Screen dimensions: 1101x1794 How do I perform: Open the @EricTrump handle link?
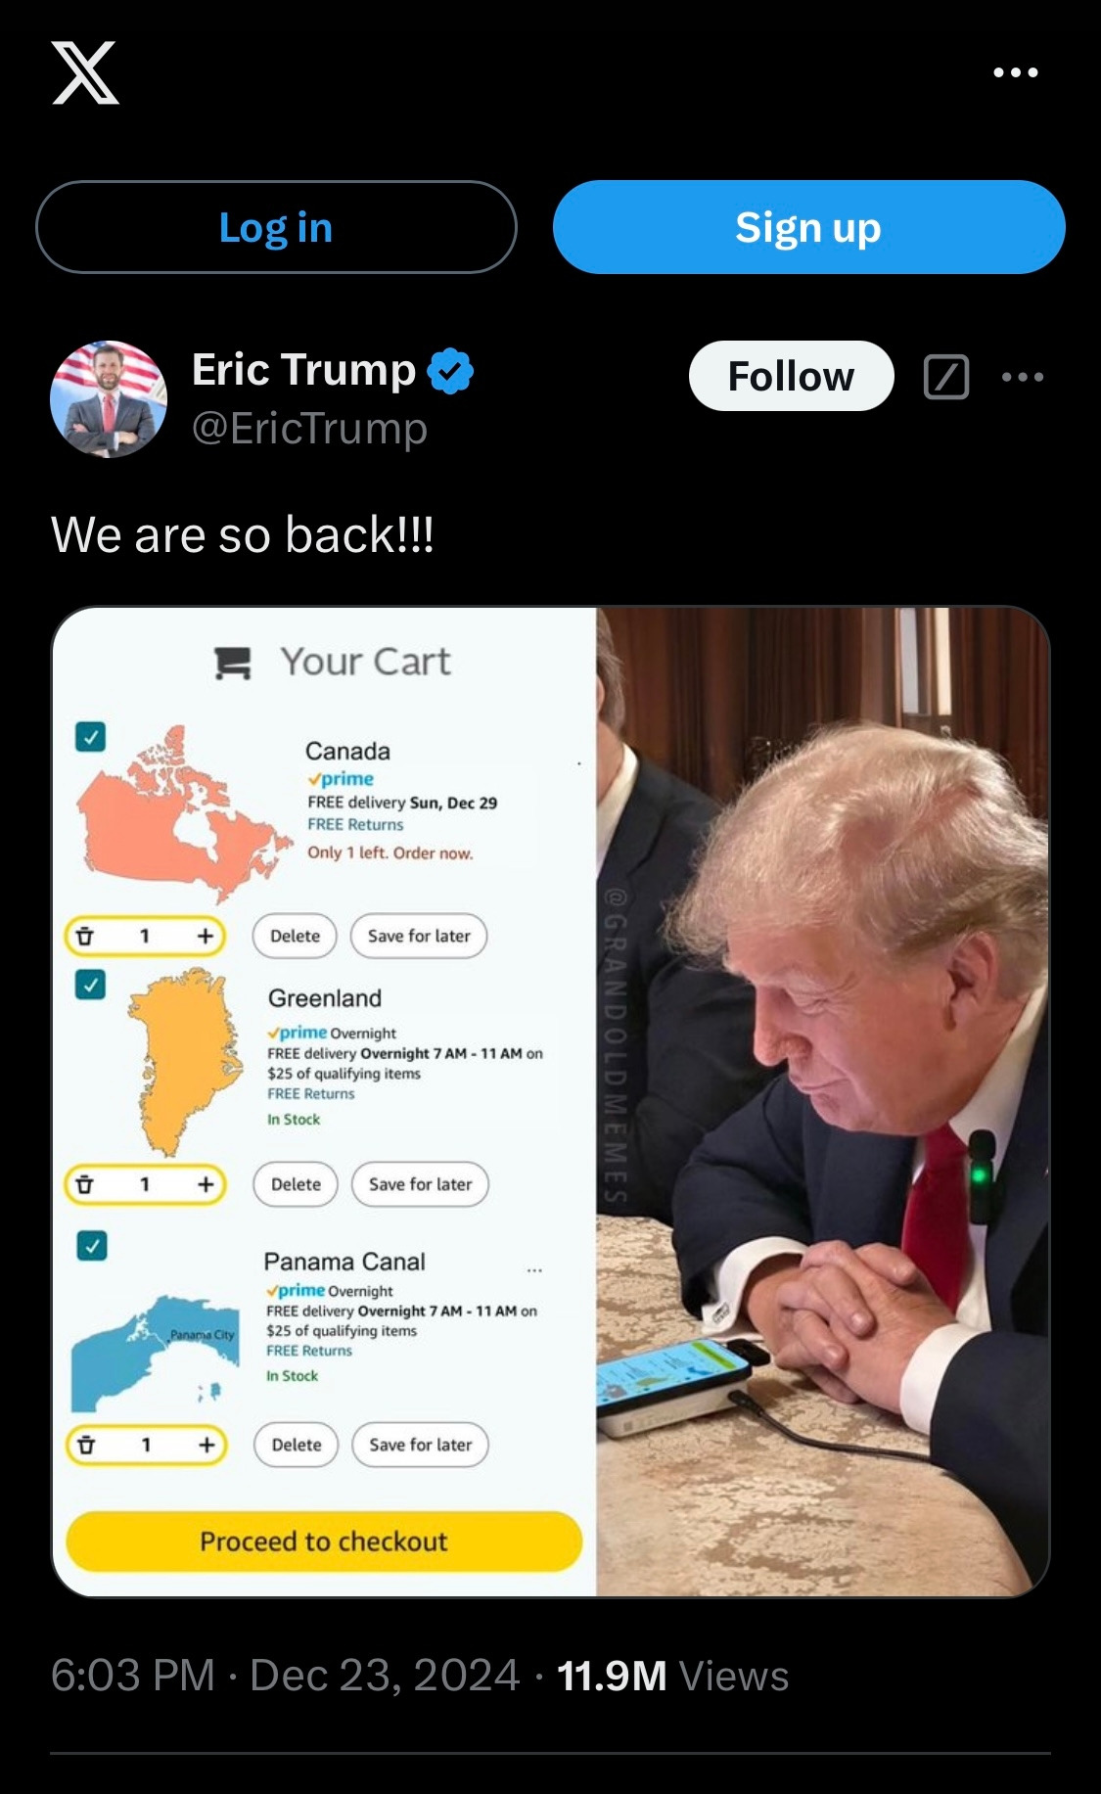point(310,428)
